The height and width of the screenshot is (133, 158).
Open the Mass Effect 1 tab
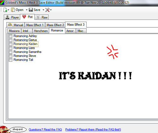coord(35,25)
